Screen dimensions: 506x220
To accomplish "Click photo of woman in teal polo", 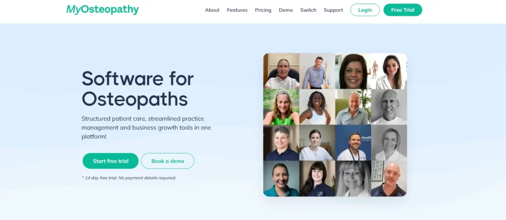I will (281, 179).
